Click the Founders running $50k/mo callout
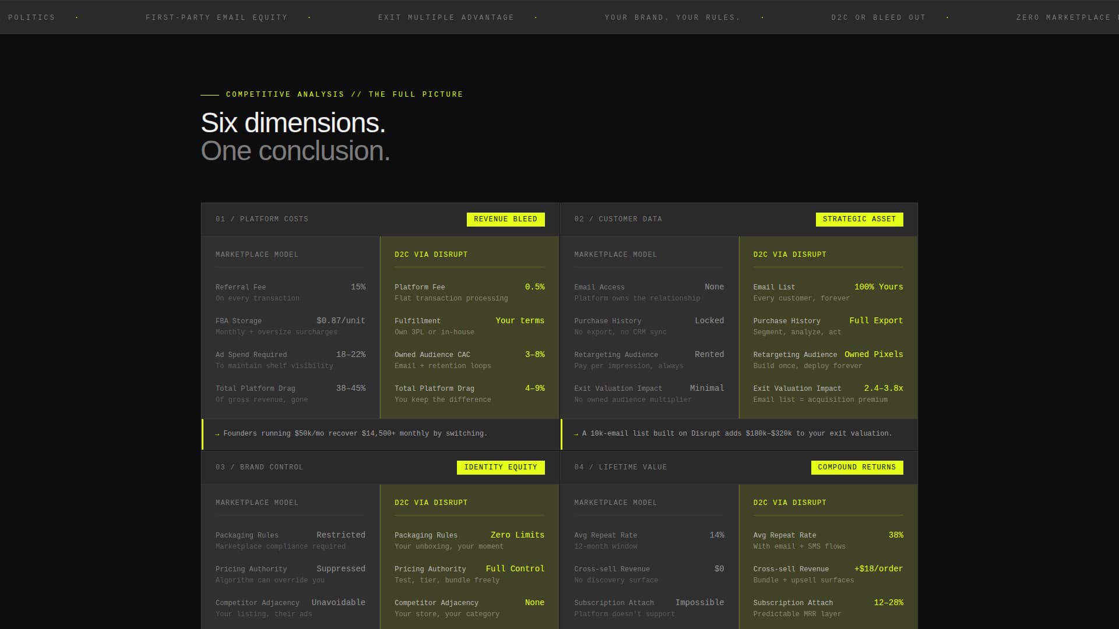The width and height of the screenshot is (1119, 629). tap(380, 434)
